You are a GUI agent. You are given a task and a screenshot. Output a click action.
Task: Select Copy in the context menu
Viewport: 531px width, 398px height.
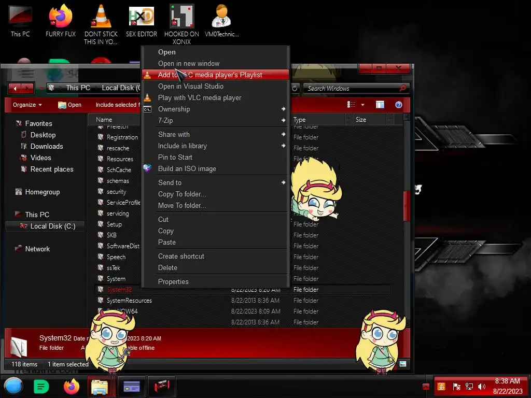point(215,231)
